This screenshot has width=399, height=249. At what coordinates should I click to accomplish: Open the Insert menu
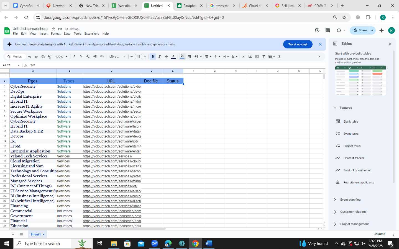pos(44,34)
